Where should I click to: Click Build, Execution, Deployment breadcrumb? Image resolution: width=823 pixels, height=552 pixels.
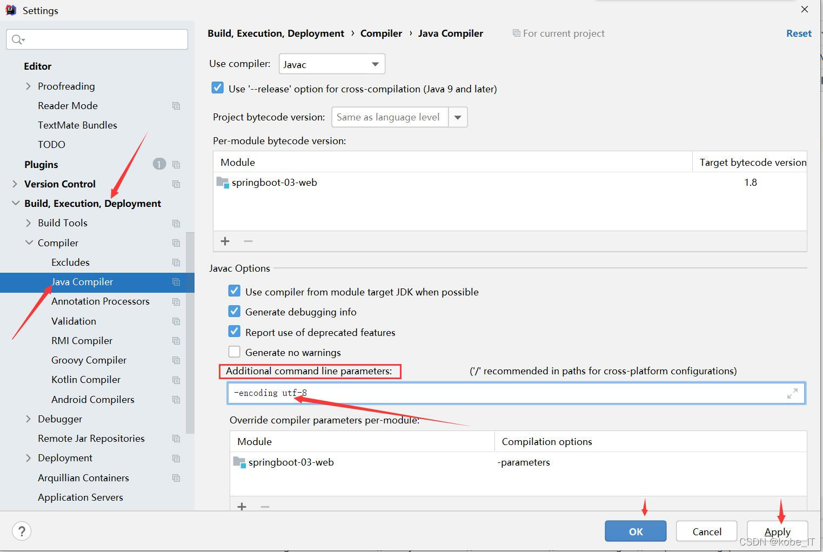click(276, 33)
